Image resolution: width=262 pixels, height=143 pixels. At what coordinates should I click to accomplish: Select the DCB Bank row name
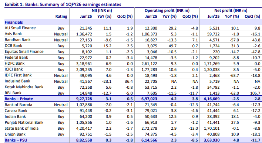point(13,46)
